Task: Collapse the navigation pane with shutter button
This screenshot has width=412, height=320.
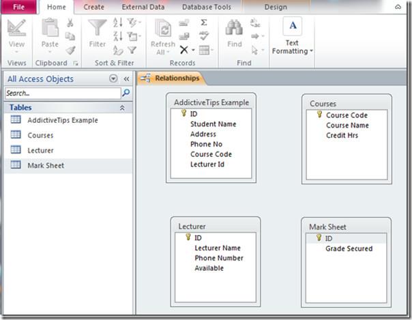Action: click(x=126, y=78)
